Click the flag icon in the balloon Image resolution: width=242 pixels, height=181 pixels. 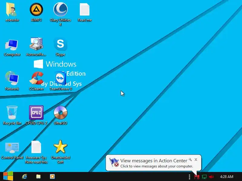114,162
